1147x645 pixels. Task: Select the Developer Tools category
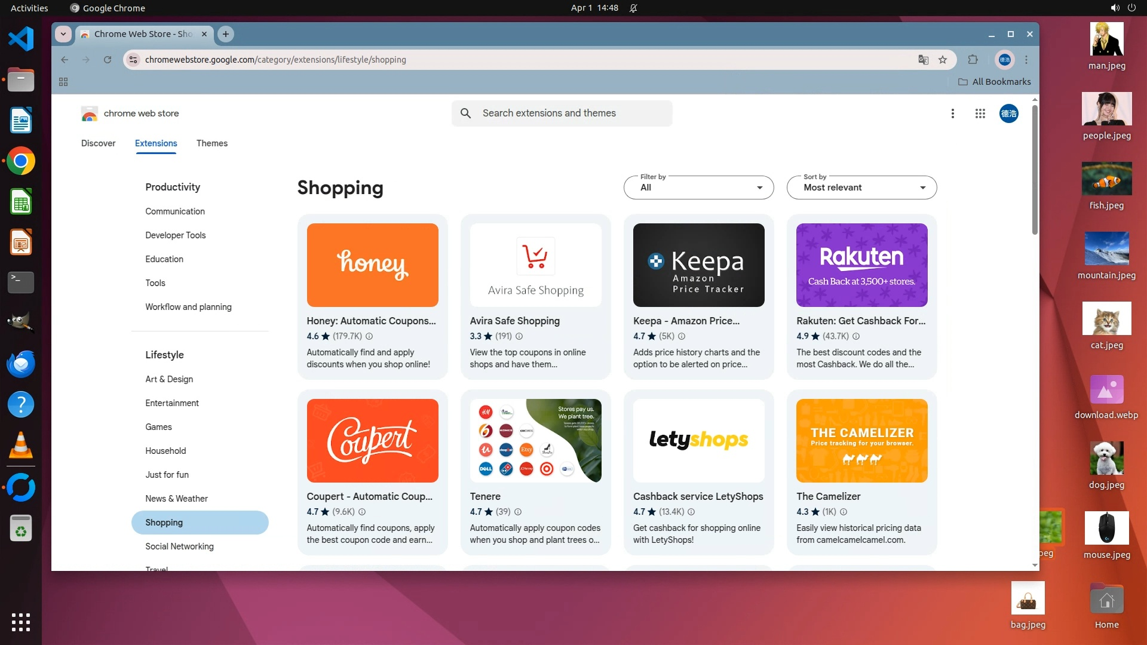(x=175, y=235)
